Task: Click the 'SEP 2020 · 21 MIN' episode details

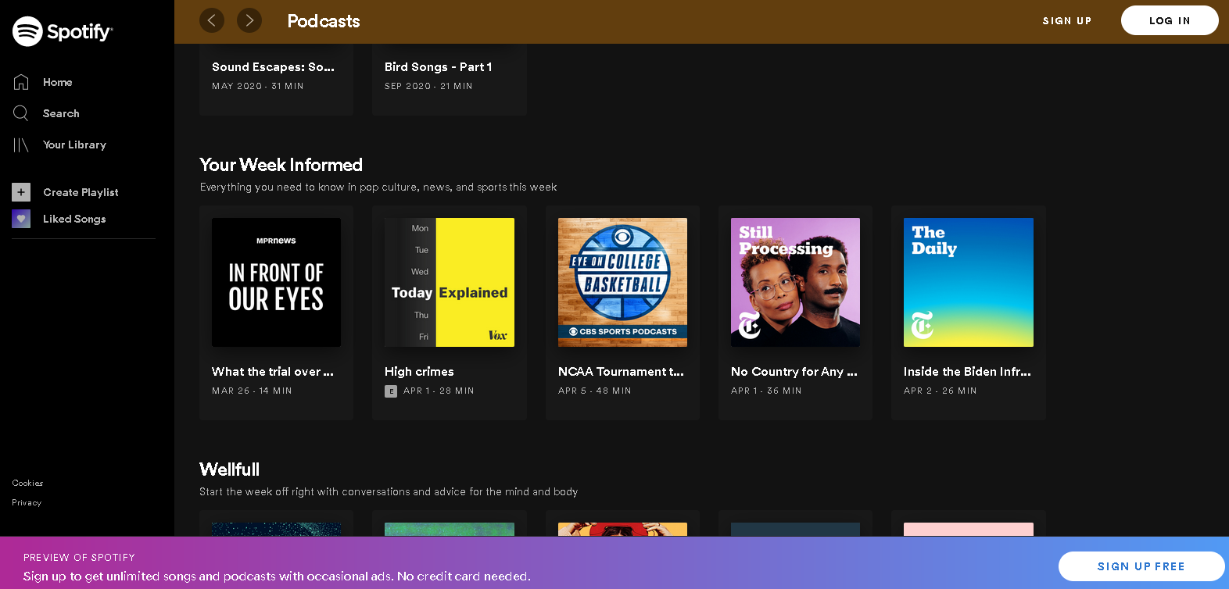Action: [428, 86]
